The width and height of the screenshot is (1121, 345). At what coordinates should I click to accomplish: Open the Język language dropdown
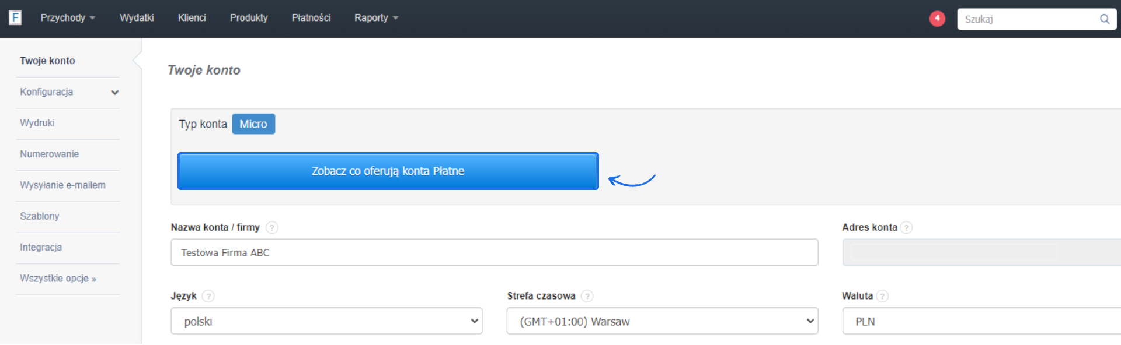coord(326,321)
